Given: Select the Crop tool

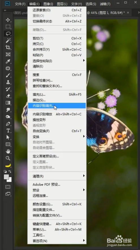Looking at the screenshot, I should pyautogui.click(x=8, y=47).
